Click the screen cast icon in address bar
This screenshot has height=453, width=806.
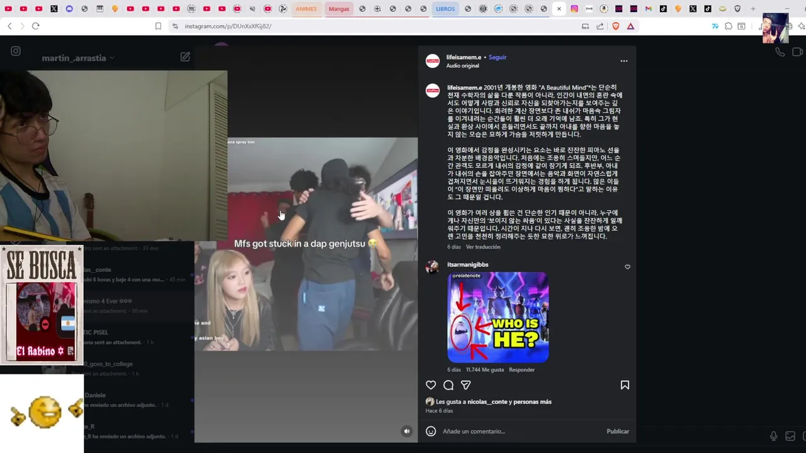click(585, 26)
